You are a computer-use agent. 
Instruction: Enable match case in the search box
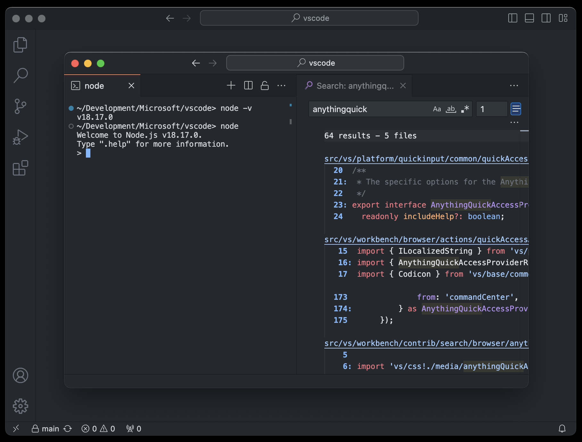[437, 109]
